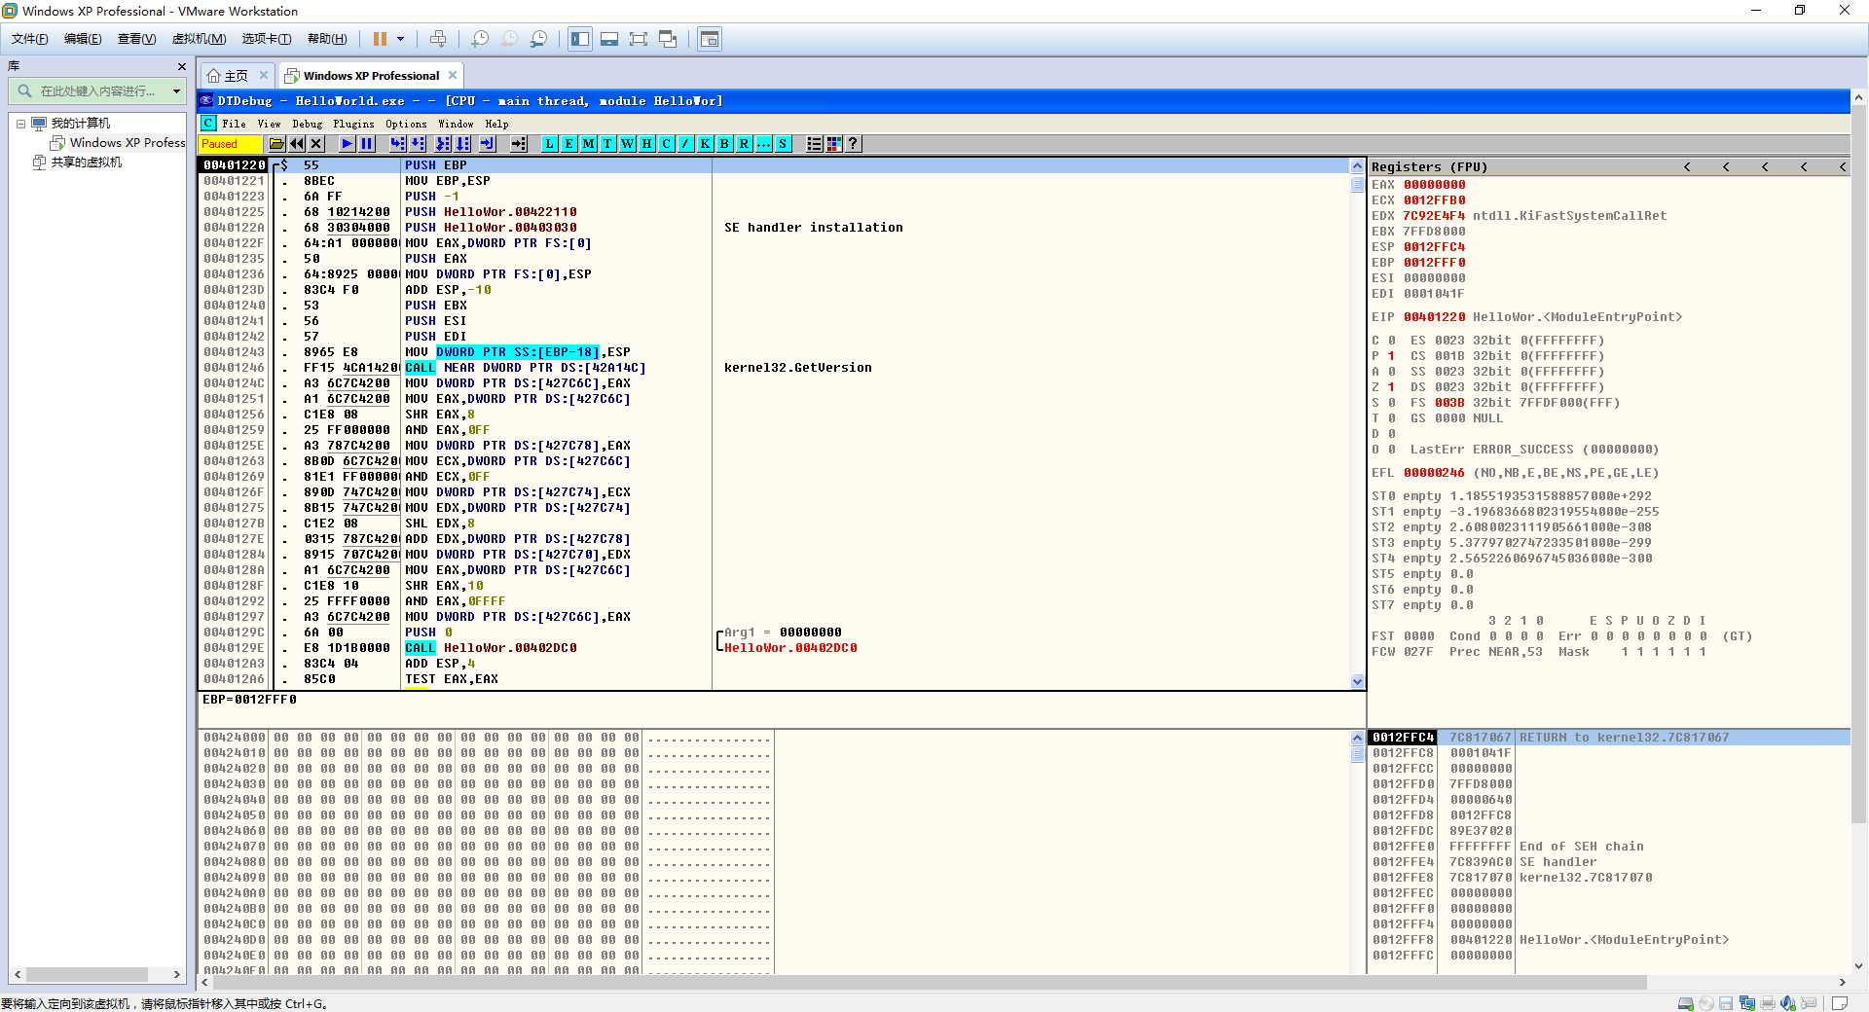
Task: Send Ctrl+Alt+Del to the virtual machine
Action: [438, 39]
